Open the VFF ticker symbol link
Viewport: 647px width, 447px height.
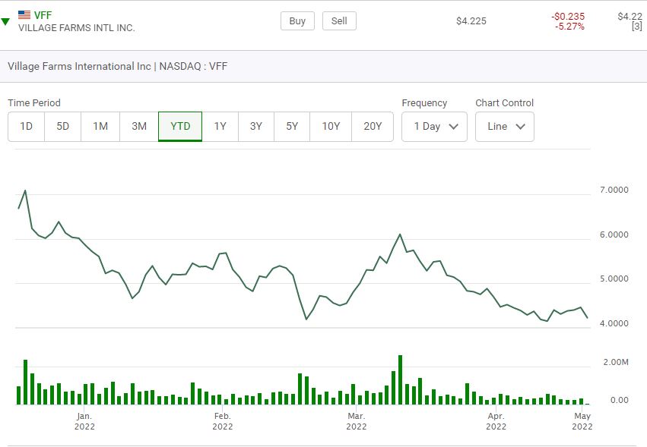[x=43, y=14]
